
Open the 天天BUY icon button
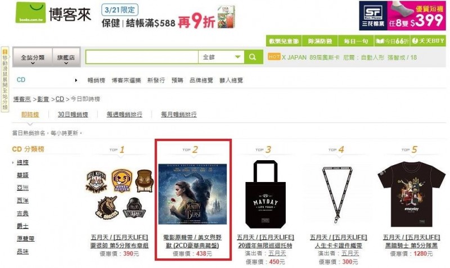coord(428,41)
